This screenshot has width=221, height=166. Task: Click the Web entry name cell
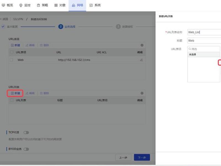(20, 60)
